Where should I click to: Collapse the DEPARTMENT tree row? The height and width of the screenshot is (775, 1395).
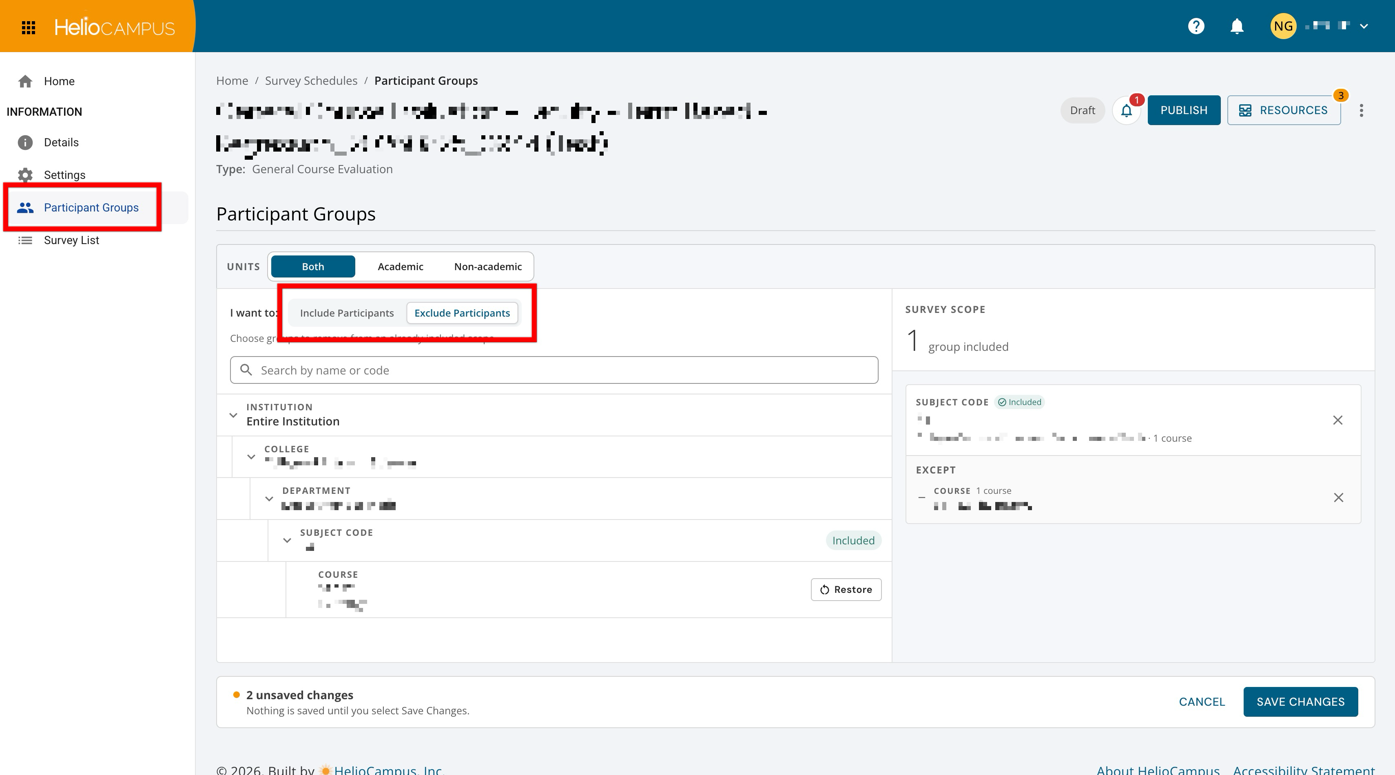[x=269, y=499]
